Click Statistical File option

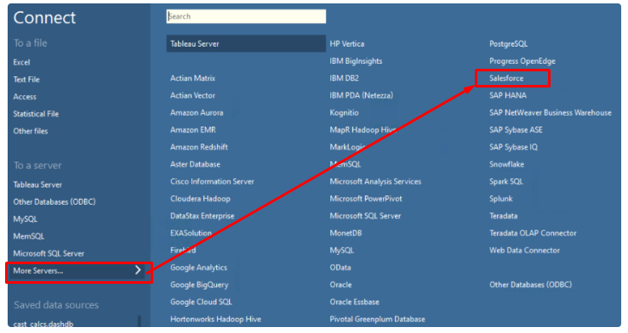[x=36, y=114]
